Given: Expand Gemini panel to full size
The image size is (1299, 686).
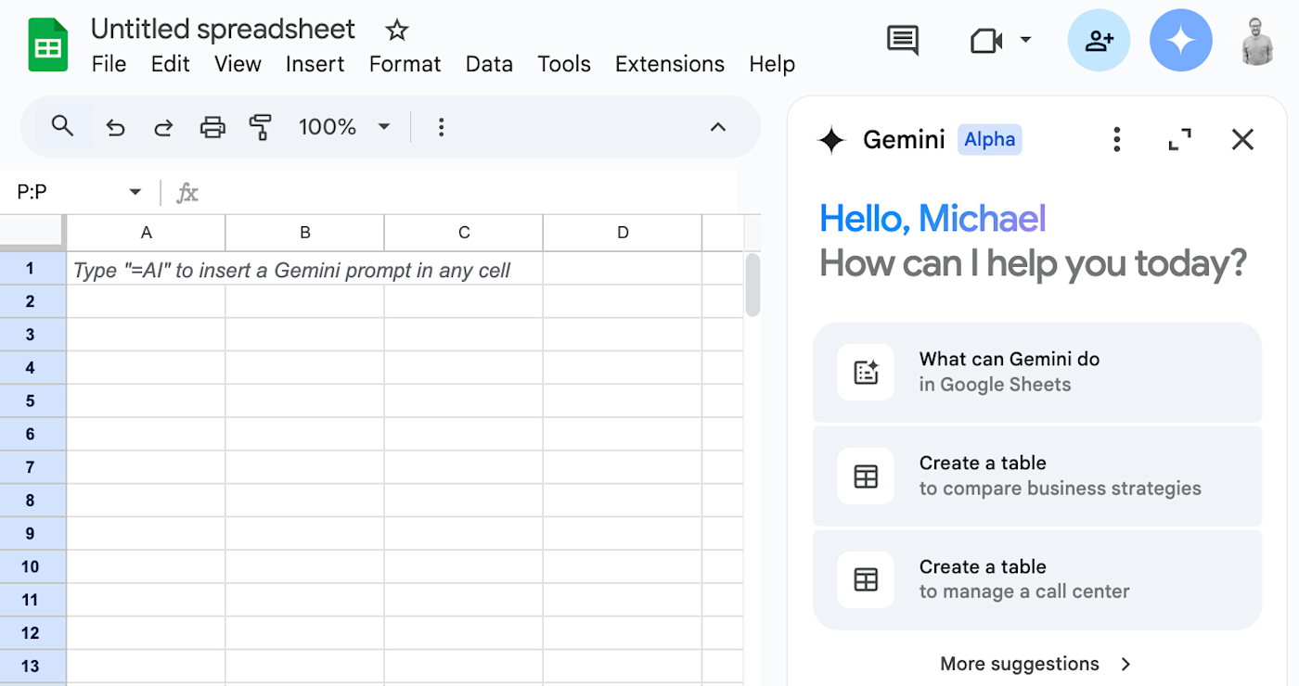Looking at the screenshot, I should pos(1179,140).
